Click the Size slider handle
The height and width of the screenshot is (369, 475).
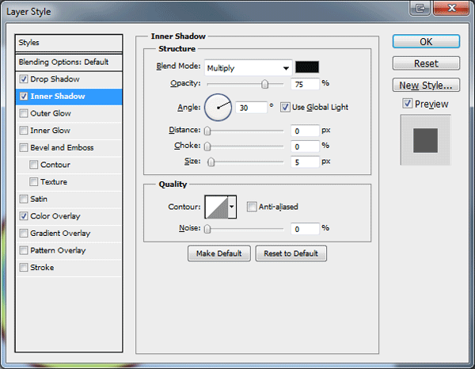(211, 162)
